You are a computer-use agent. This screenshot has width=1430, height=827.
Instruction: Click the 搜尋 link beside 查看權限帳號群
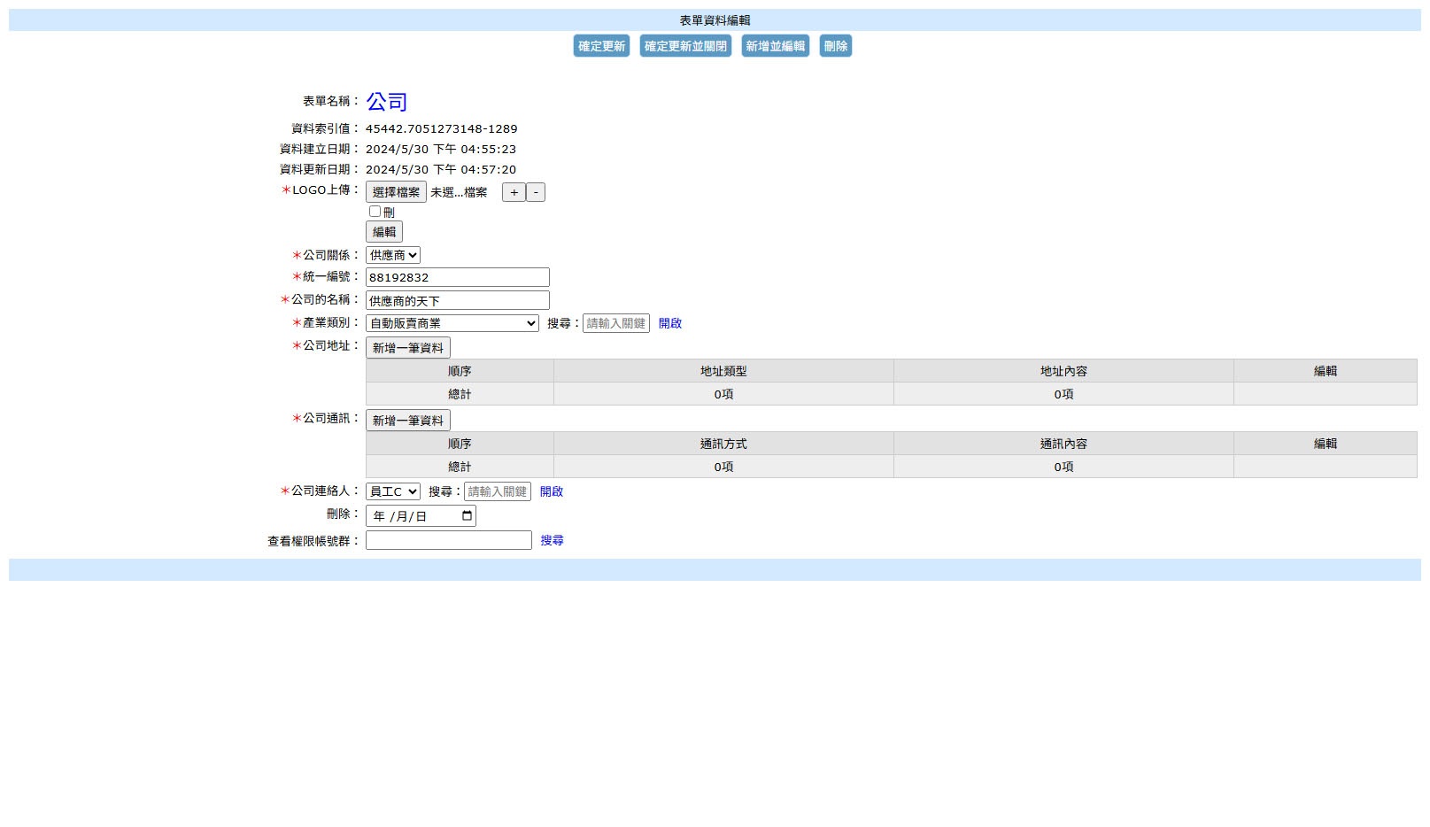click(x=553, y=540)
